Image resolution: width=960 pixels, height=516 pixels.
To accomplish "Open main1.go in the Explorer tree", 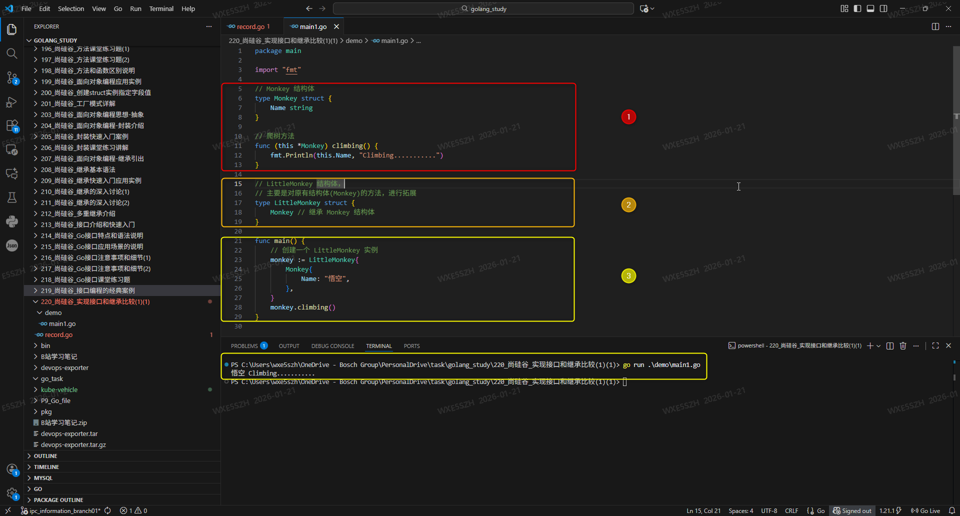I will point(62,323).
